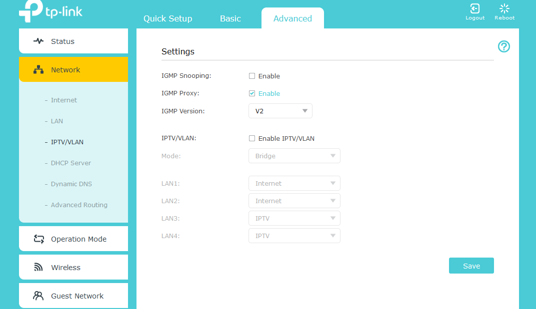Switch to the Basic tab

click(x=230, y=18)
